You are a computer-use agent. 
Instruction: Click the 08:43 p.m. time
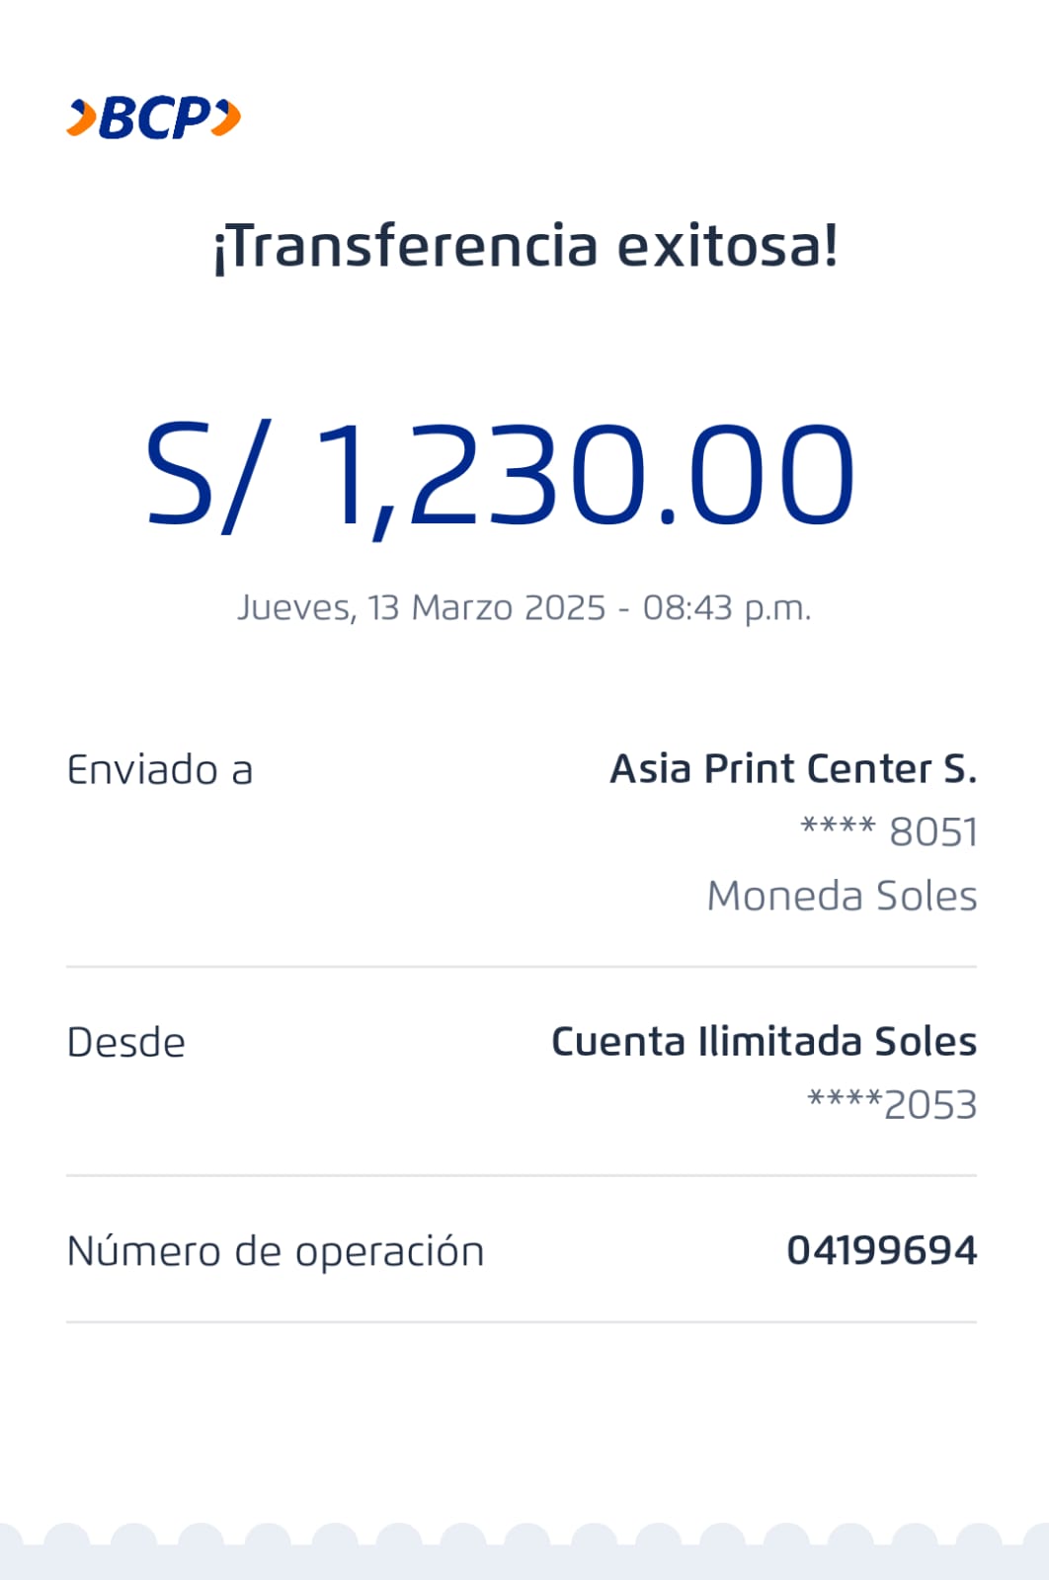(x=726, y=607)
